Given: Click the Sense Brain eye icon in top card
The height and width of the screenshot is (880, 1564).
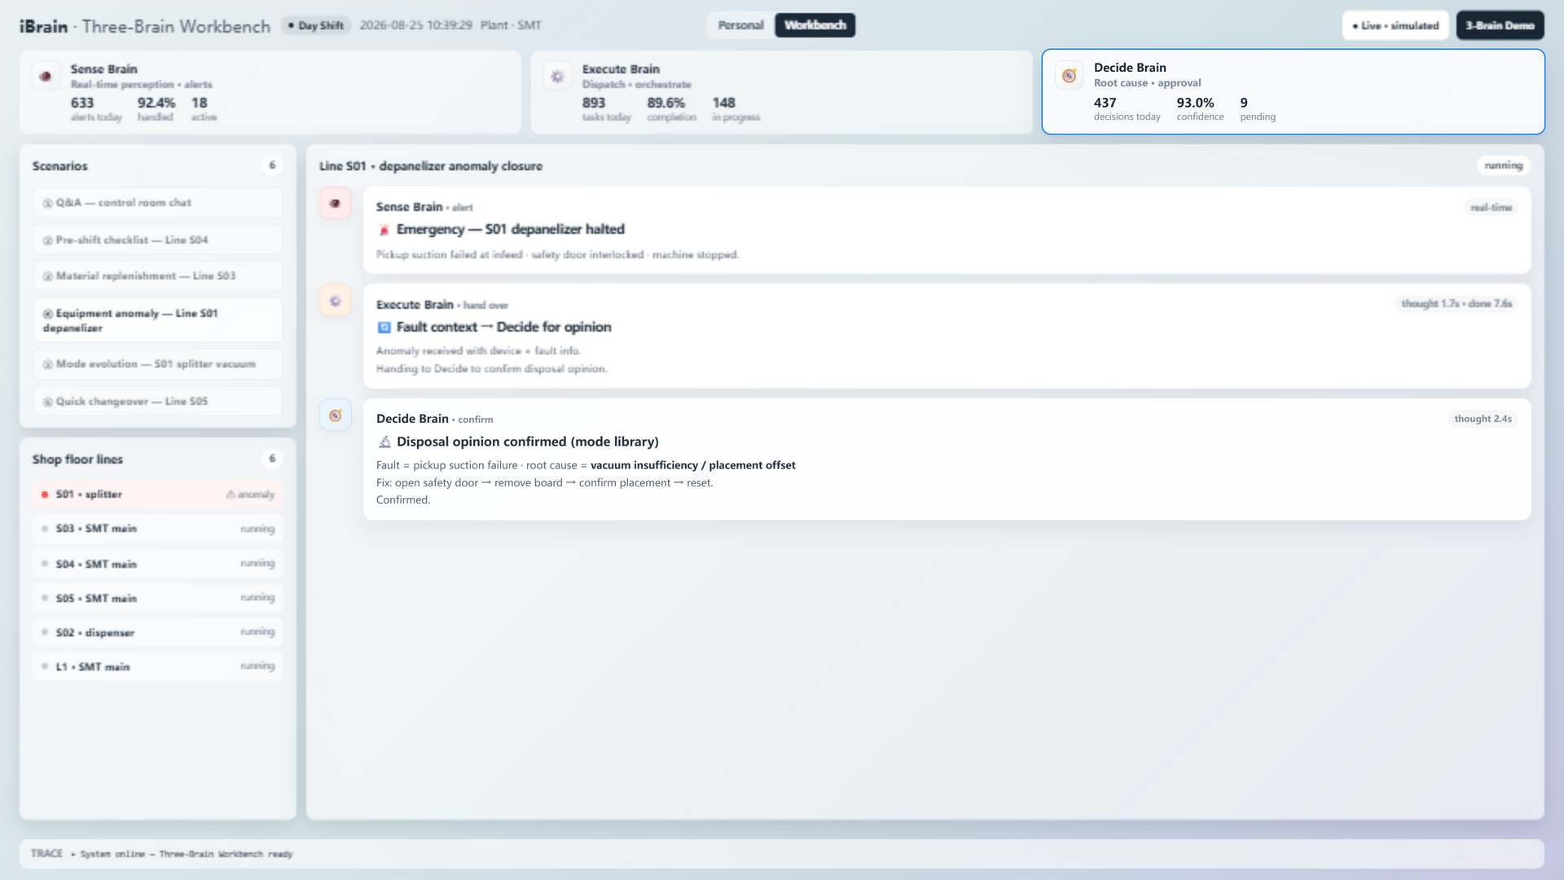Looking at the screenshot, I should coord(46,76).
